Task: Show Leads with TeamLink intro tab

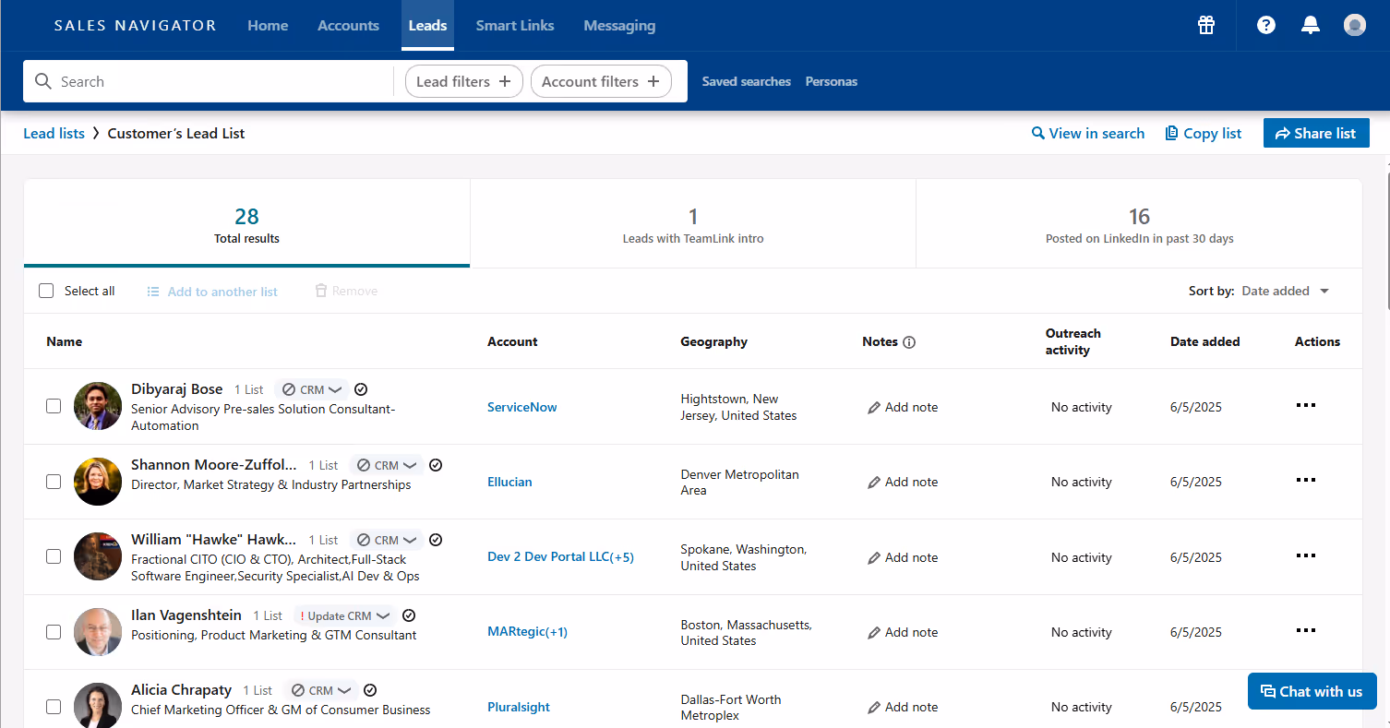Action: pyautogui.click(x=693, y=224)
